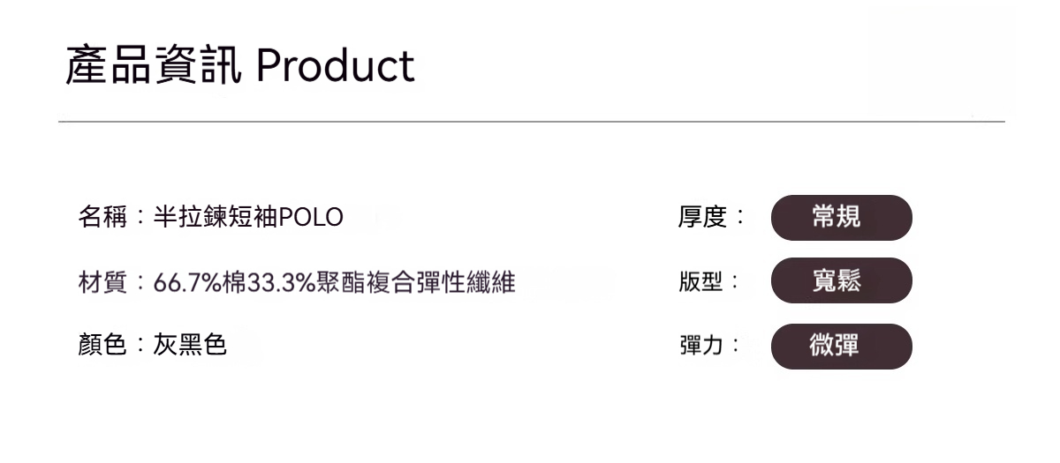
Task: Click the 66.7%棉 material text
Action: click(200, 283)
